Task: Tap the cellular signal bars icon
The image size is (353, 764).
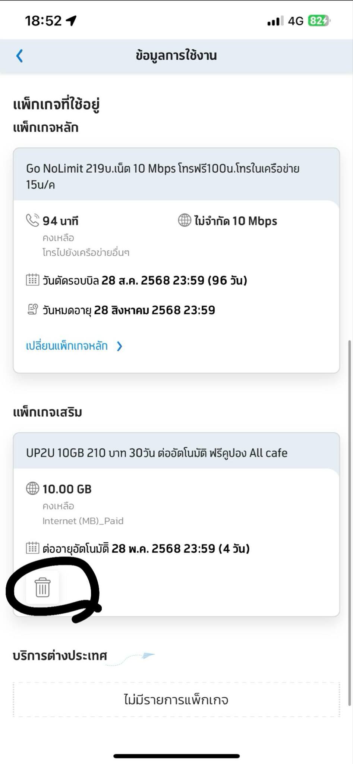Action: coord(275,21)
